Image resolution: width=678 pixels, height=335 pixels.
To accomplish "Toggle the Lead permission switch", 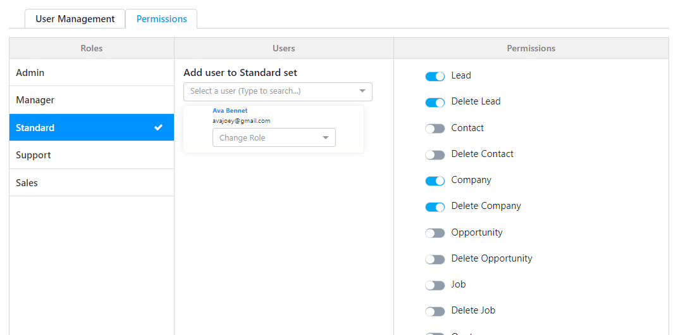I will [x=435, y=77].
